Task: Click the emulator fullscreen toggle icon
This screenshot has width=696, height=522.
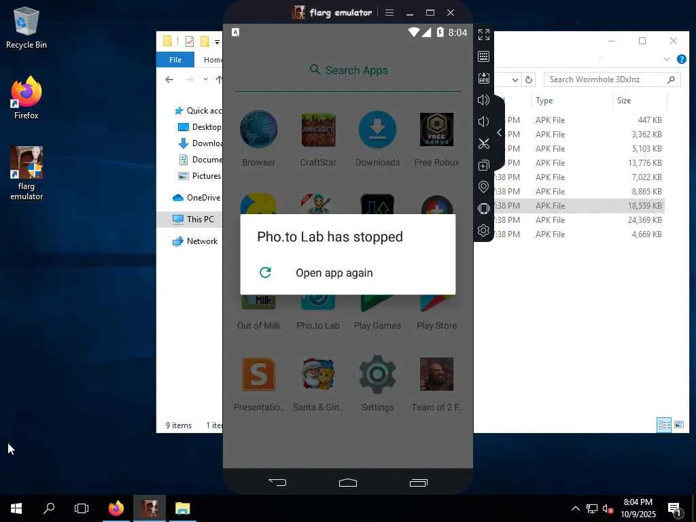Action: point(484,35)
